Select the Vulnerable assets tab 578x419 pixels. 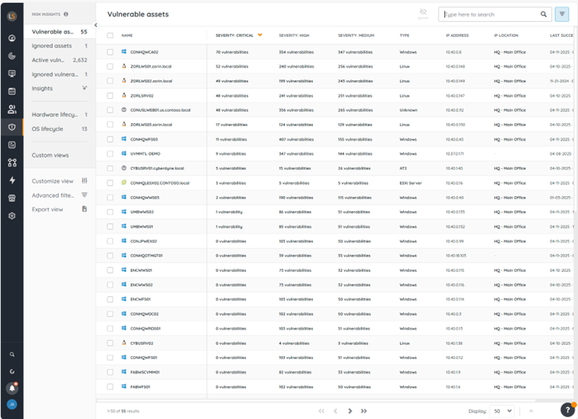pyautogui.click(x=59, y=31)
